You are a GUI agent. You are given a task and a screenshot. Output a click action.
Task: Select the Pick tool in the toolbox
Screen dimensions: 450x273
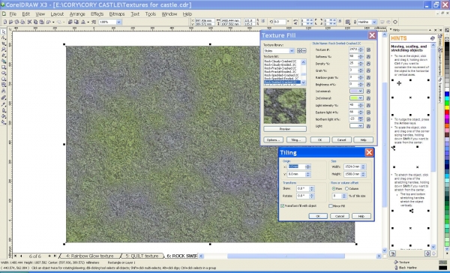(x=4, y=31)
